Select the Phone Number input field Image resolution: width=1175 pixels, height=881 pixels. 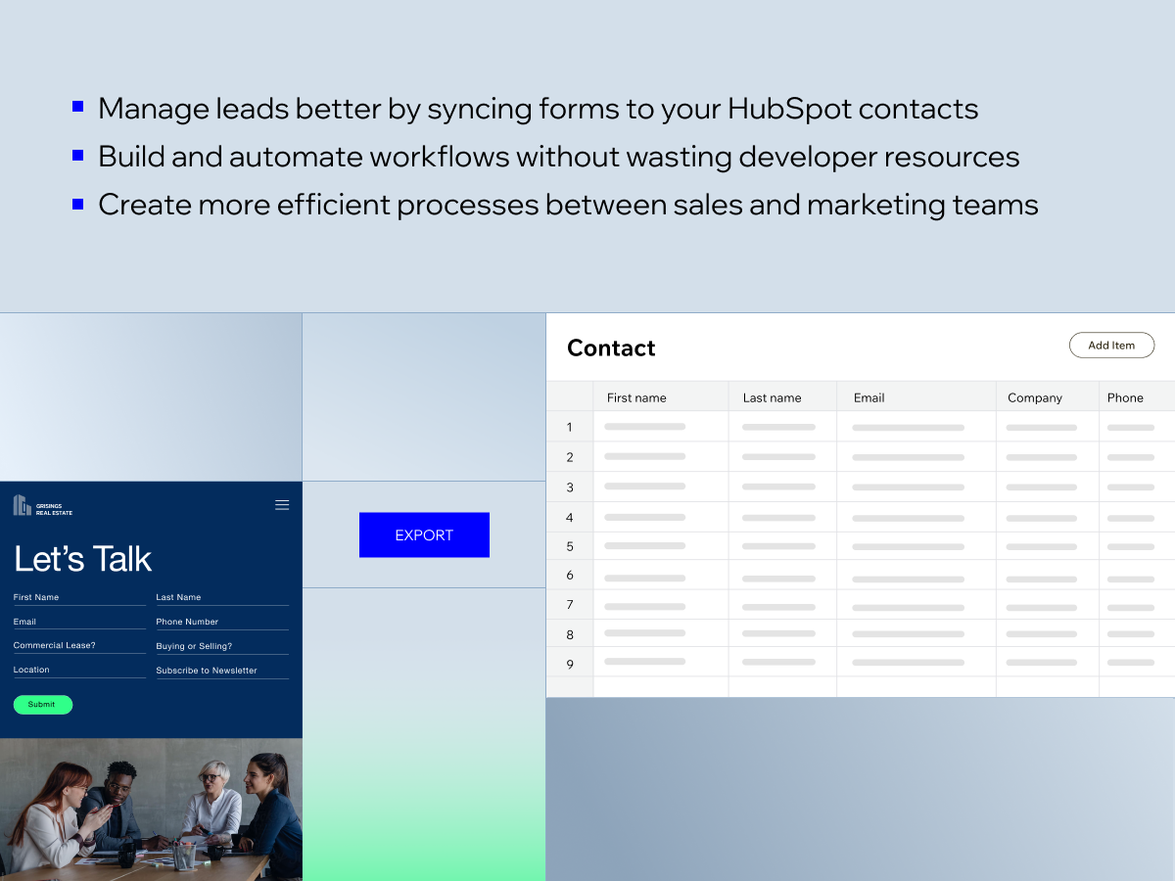click(222, 623)
